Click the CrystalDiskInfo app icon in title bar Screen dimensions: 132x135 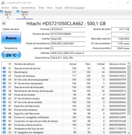pyautogui.click(x=3, y=3)
